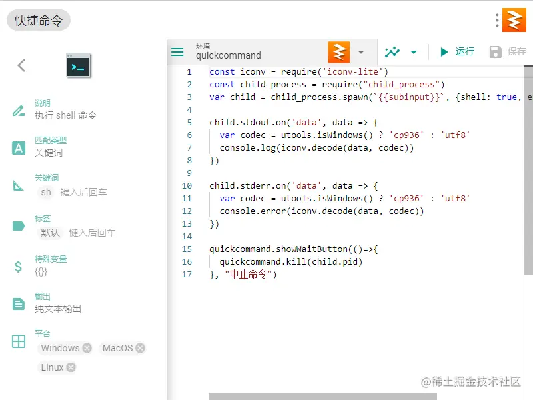Select the 默认 tag chip

(50, 233)
